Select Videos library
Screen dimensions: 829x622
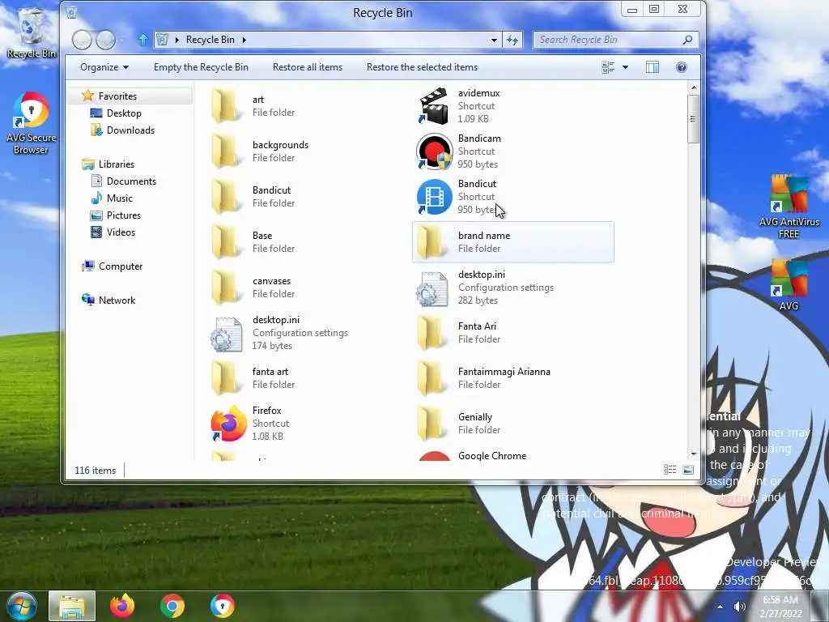pyautogui.click(x=121, y=232)
